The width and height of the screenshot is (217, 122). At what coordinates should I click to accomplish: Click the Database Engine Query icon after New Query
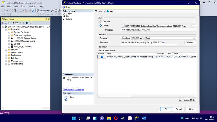(x=52, y=10)
